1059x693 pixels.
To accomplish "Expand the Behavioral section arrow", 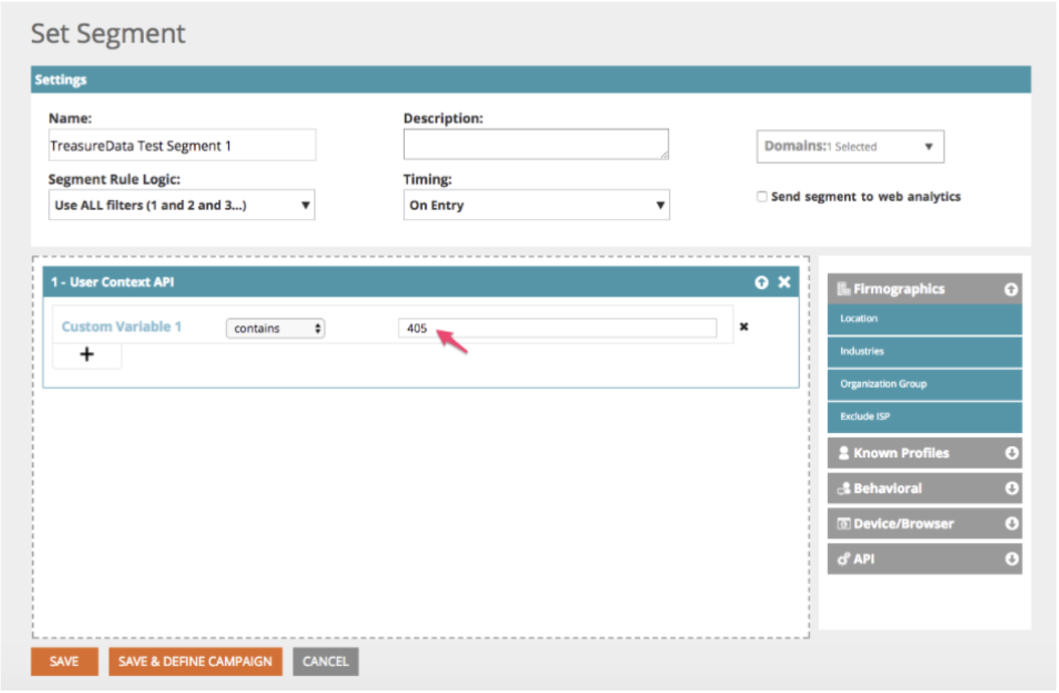I will (x=1012, y=489).
